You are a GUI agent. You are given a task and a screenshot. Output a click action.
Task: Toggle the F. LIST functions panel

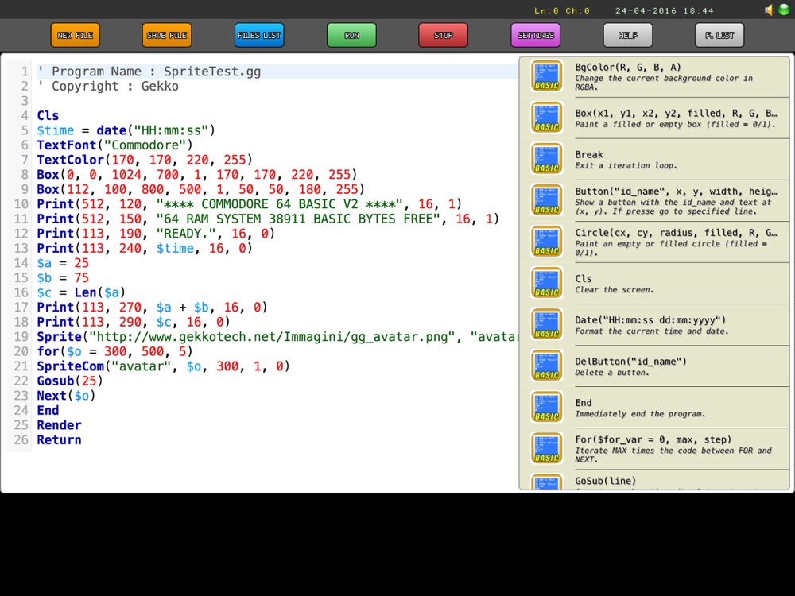click(719, 36)
